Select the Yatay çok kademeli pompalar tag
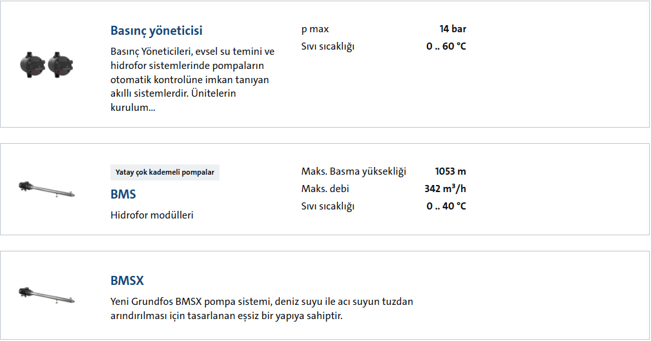The image size is (651, 341). click(x=165, y=172)
